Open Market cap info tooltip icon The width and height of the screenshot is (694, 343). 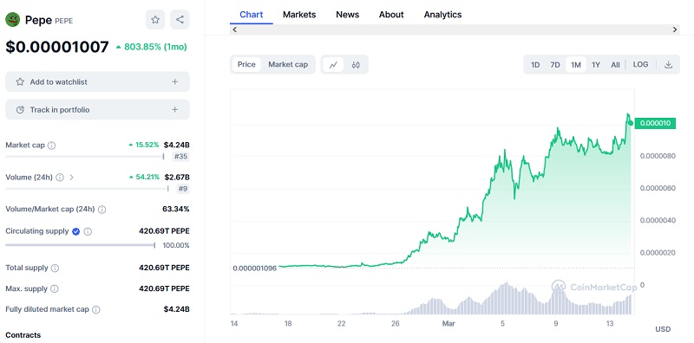coord(51,146)
